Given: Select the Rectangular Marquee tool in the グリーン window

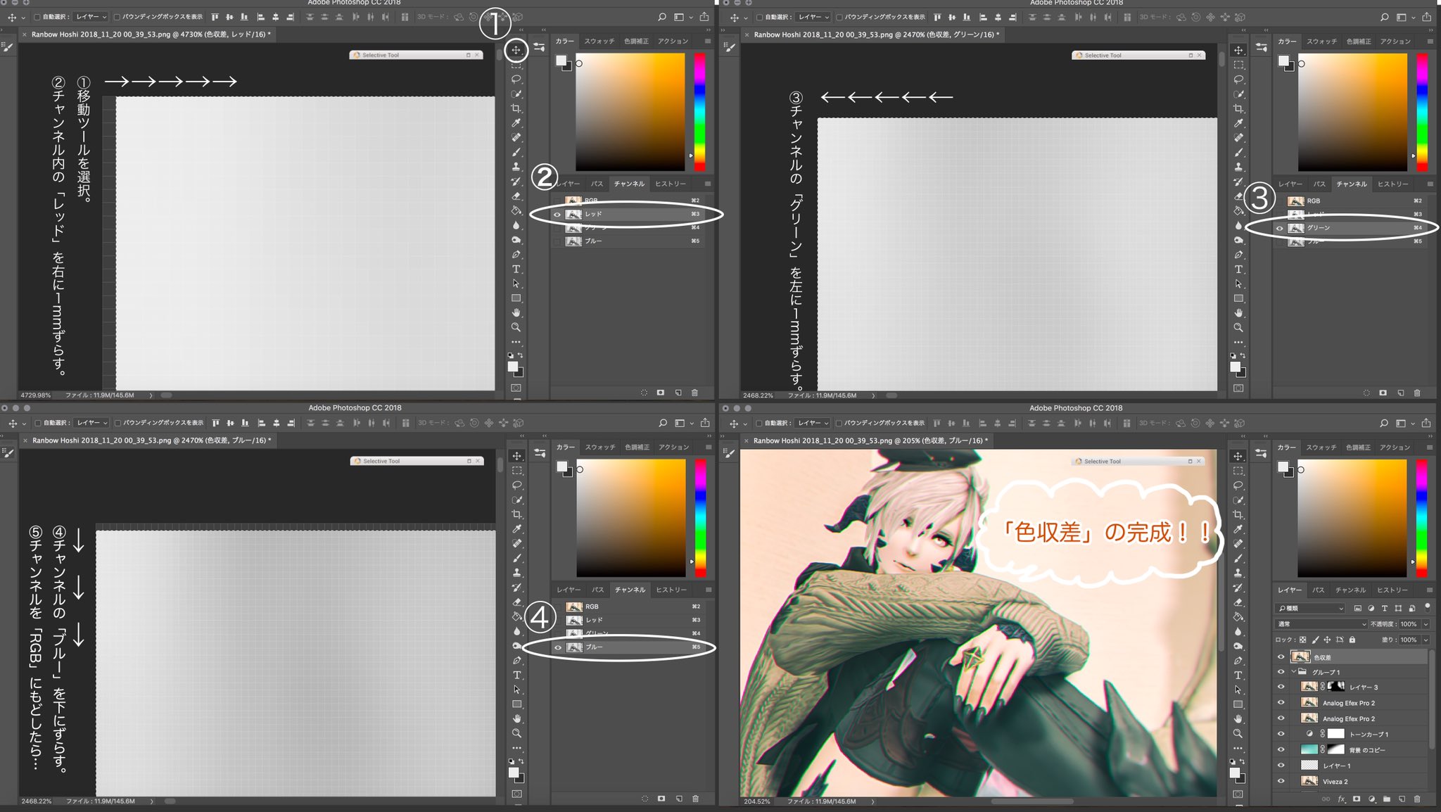Looking at the screenshot, I should point(1238,65).
